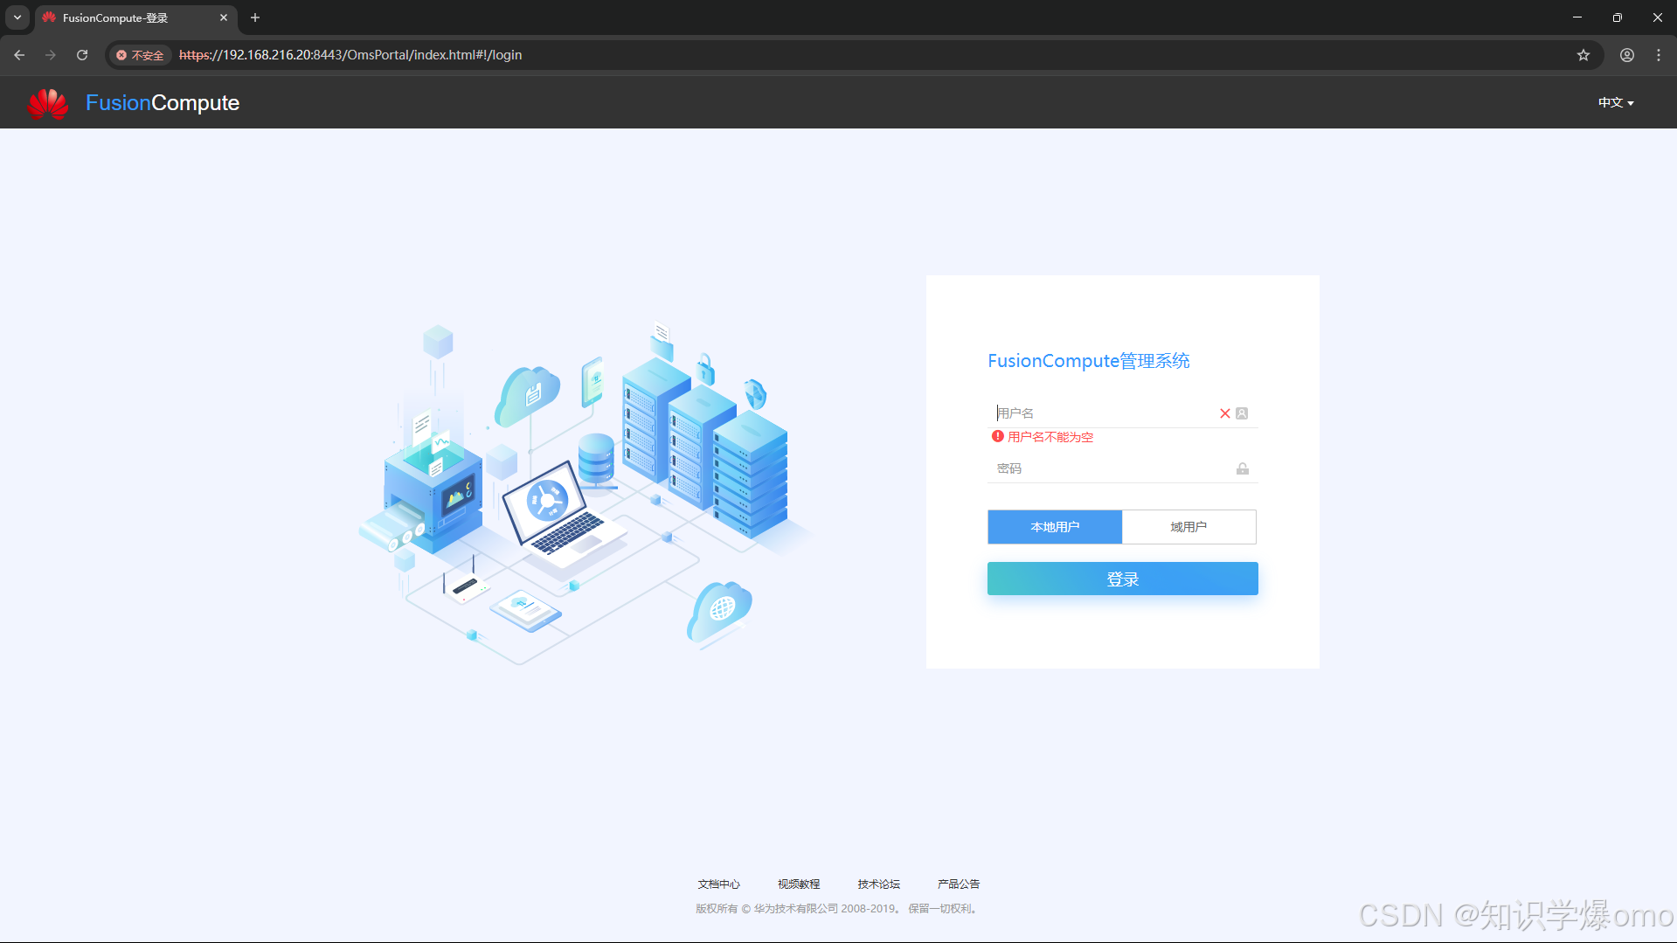Select the 域用户 login type
Screen dimensions: 1677x943
coord(1188,527)
